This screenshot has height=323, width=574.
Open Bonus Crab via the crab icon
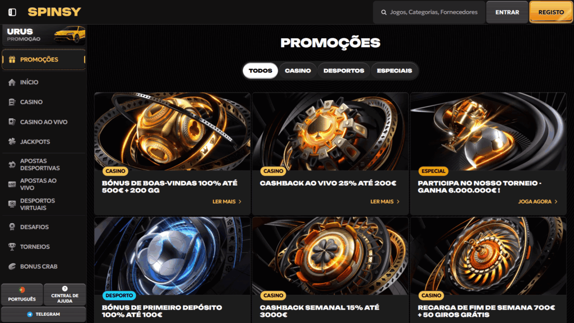point(12,266)
